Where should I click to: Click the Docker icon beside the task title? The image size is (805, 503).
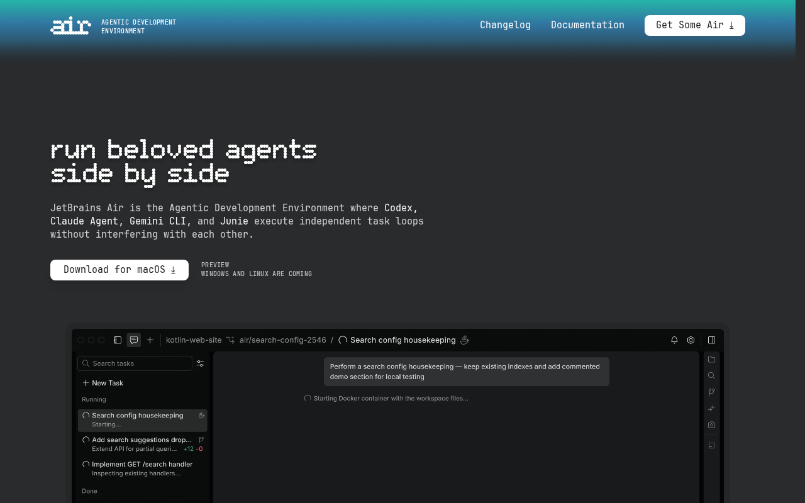[465, 340]
